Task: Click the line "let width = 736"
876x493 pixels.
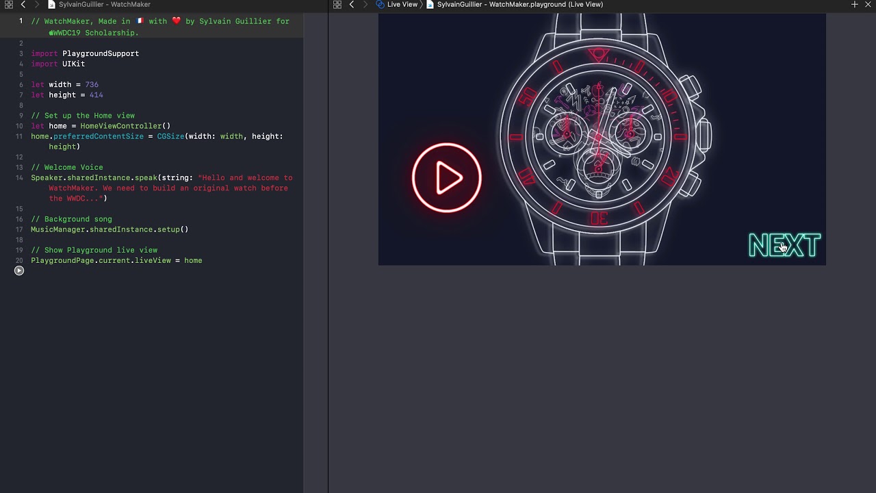Action: 65,84
